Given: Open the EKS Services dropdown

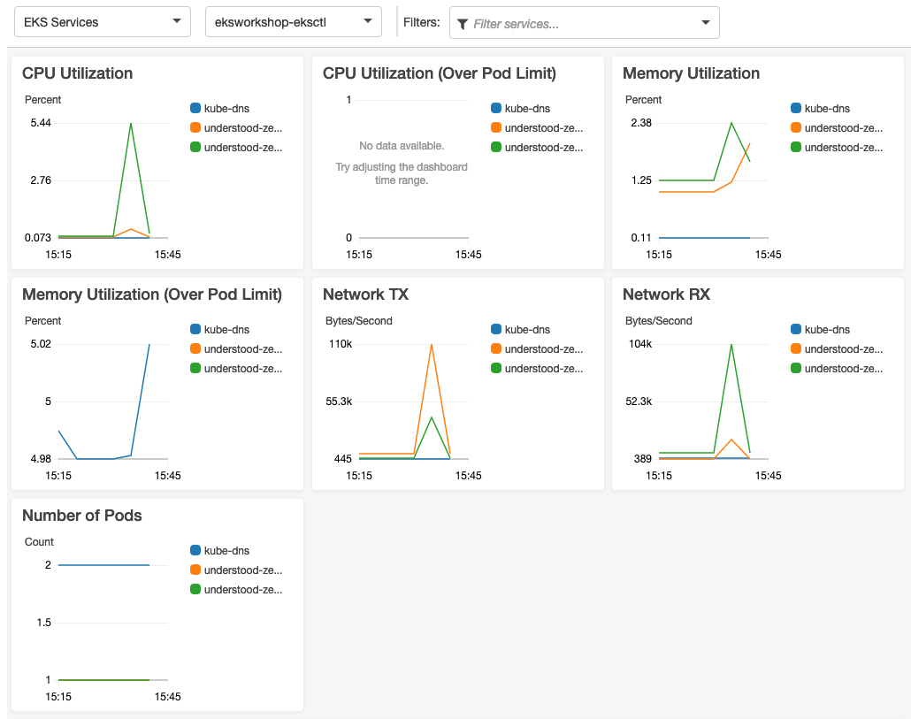Looking at the screenshot, I should coord(102,22).
